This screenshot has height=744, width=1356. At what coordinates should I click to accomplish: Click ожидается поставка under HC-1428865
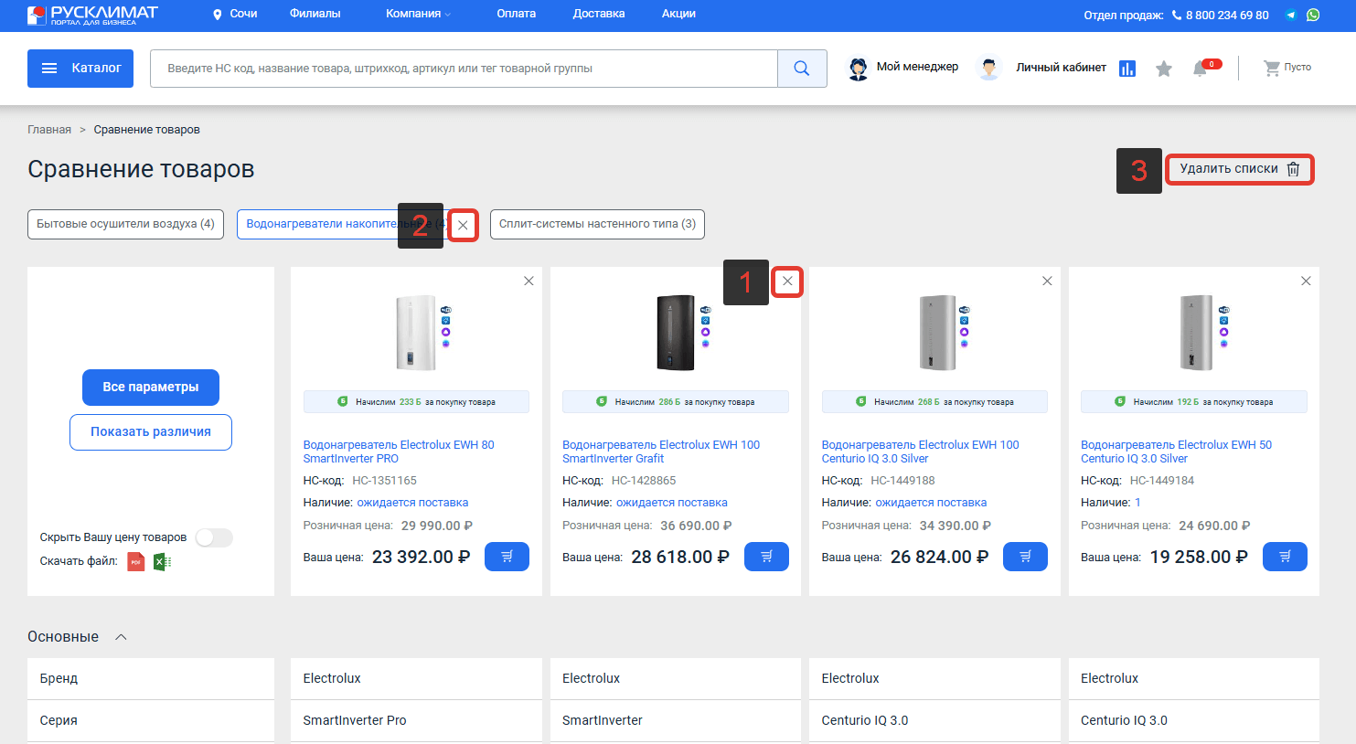point(672,503)
